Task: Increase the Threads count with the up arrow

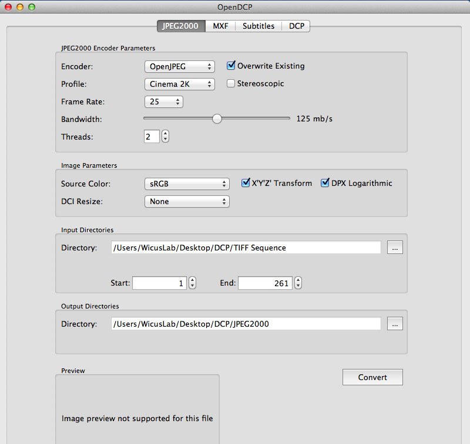Action: click(x=166, y=134)
